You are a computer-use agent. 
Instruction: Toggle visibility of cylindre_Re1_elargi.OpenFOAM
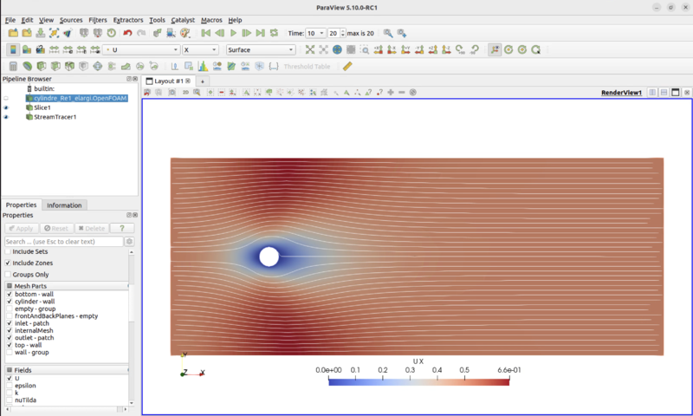coord(6,98)
